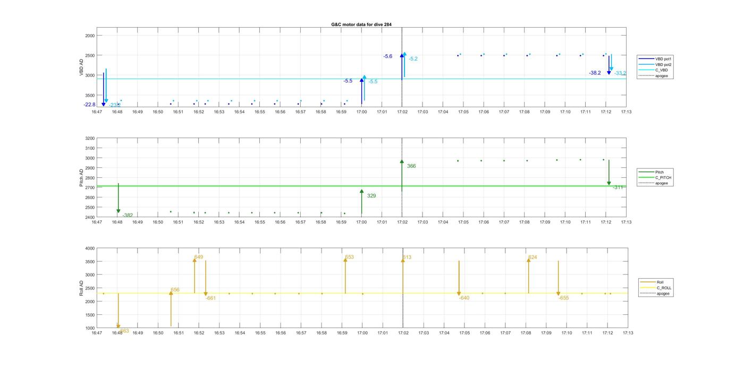744x368 pixels.
Task: Click the '2700' tick on Pitch axis
Action: pyautogui.click(x=89, y=187)
